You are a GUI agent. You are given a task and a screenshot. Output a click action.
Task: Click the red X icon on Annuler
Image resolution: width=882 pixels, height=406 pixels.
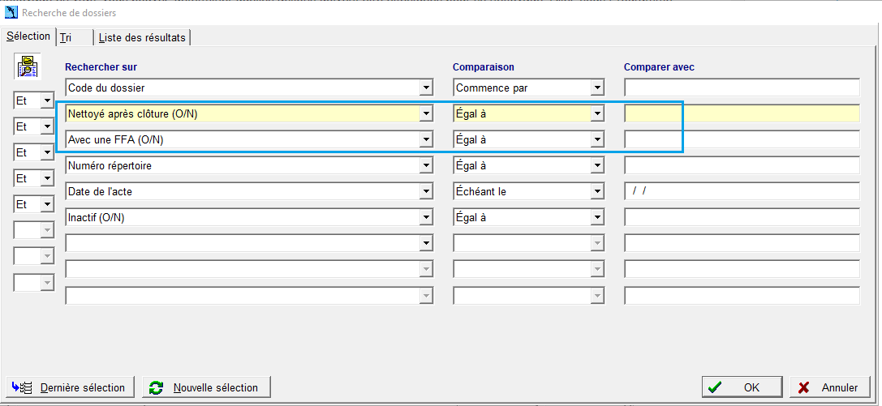(804, 387)
